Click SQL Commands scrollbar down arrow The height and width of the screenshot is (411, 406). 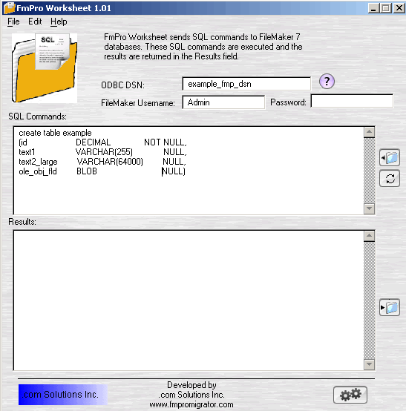coord(370,208)
